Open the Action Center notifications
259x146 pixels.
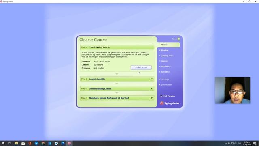point(255,143)
